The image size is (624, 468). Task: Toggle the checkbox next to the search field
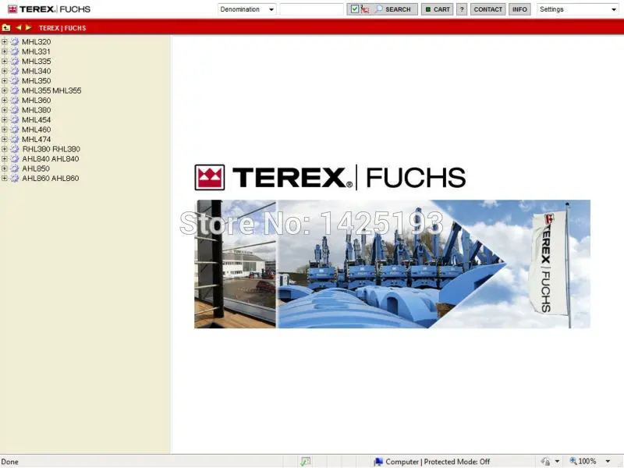[353, 9]
